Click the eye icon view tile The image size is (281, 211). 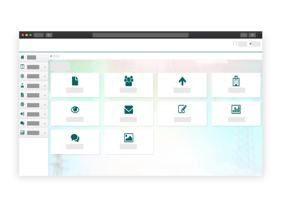[x=75, y=113]
